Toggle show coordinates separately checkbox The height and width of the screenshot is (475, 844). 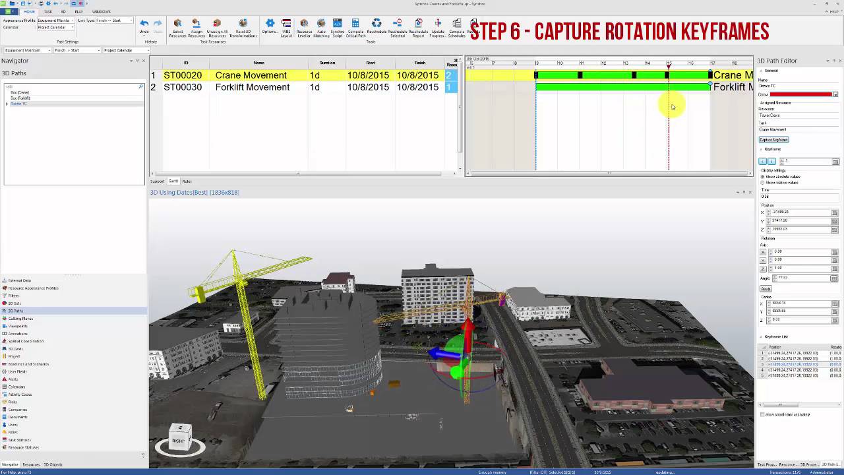762,414
